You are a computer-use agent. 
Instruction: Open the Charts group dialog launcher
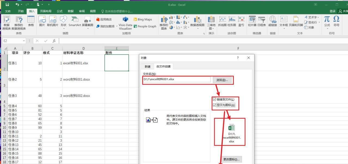pyautogui.click(x=204, y=34)
